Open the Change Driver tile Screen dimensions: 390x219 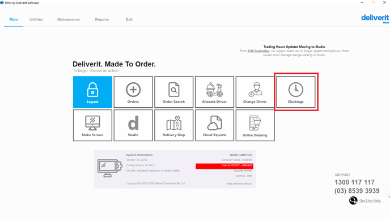click(255, 92)
